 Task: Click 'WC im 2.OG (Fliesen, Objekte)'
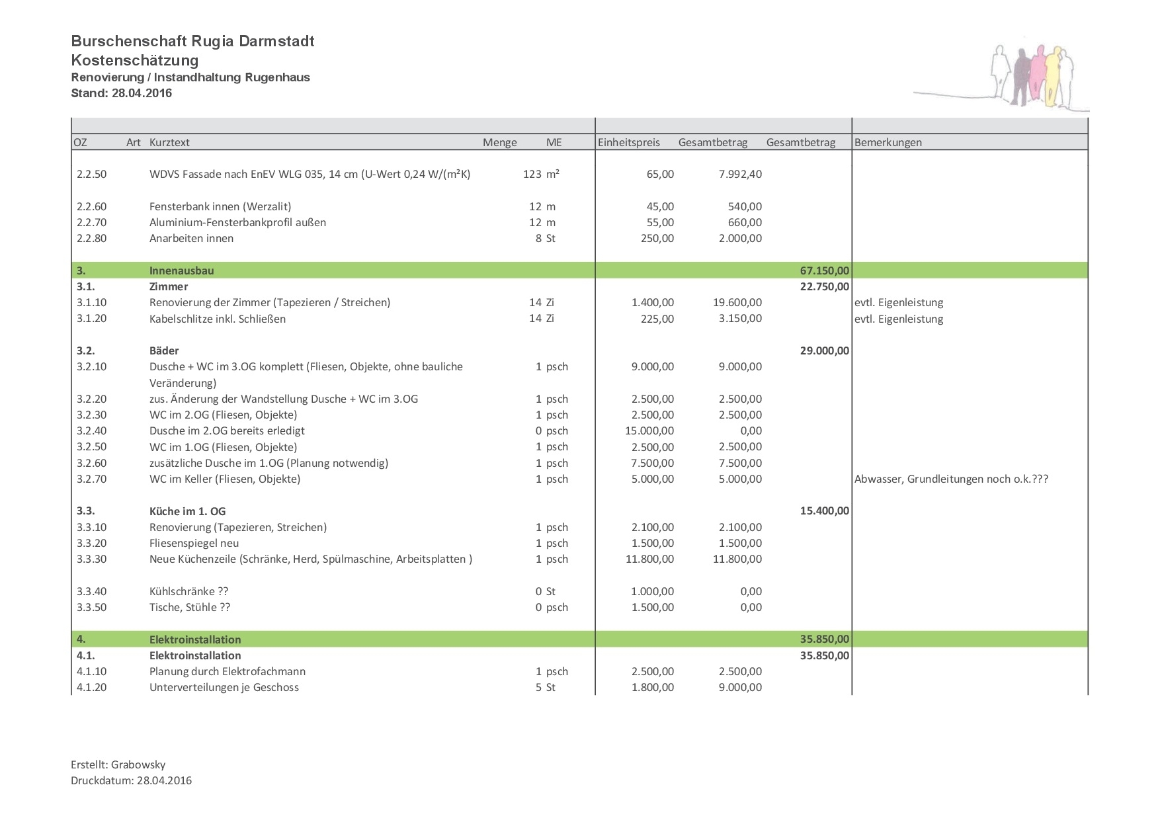223,415
